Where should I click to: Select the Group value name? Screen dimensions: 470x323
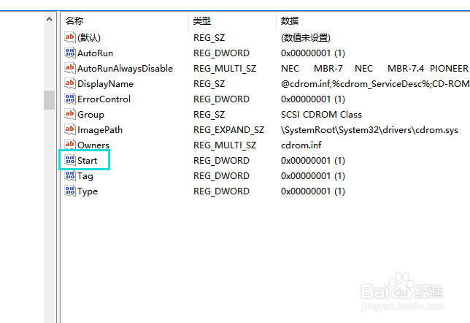tap(90, 115)
